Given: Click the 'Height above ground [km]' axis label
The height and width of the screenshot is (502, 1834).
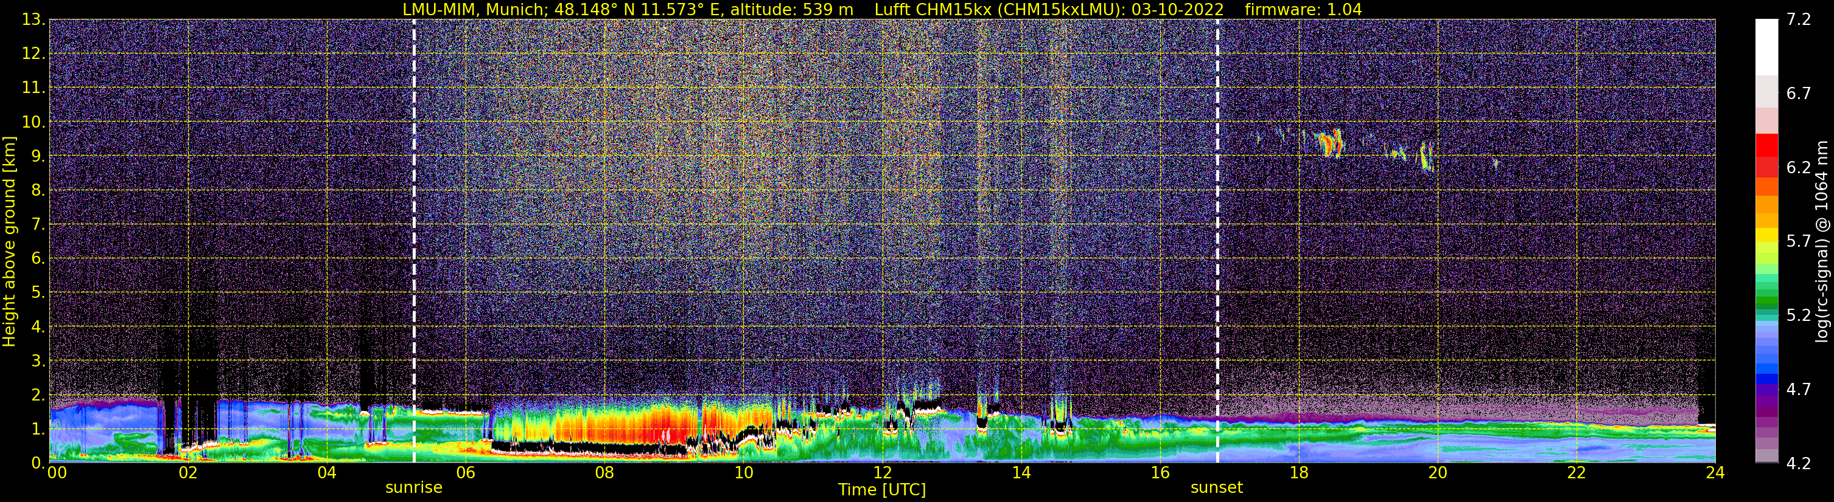Looking at the screenshot, I should [9, 241].
